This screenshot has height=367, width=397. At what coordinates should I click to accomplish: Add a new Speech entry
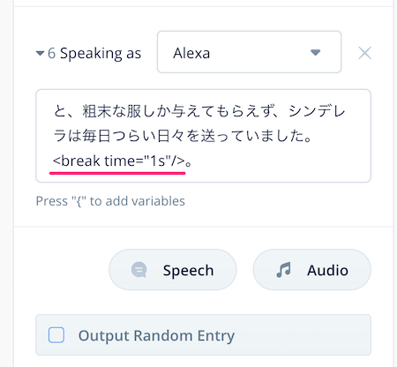tap(173, 270)
